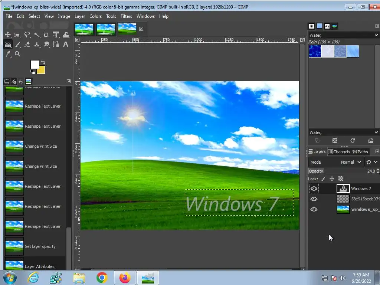Switch to the Channels tab

click(x=339, y=152)
